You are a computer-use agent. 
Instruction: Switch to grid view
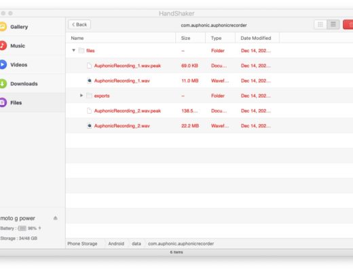click(x=320, y=24)
